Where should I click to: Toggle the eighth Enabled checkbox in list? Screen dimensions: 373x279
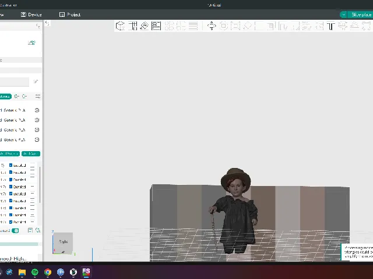[x=10, y=215]
